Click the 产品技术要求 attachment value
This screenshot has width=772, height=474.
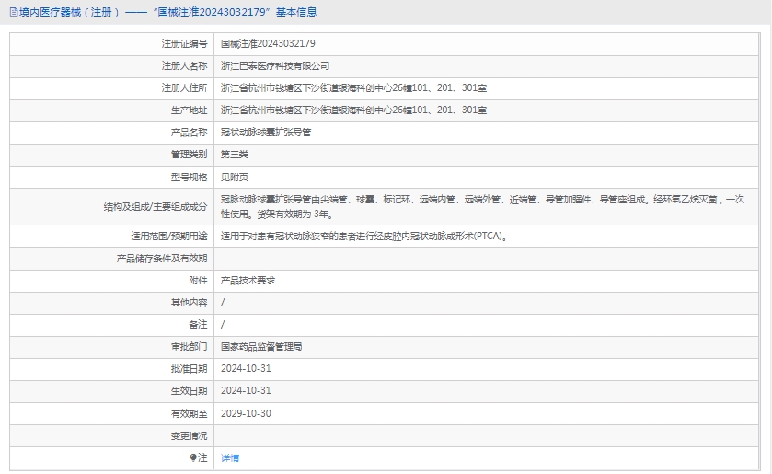tap(248, 280)
